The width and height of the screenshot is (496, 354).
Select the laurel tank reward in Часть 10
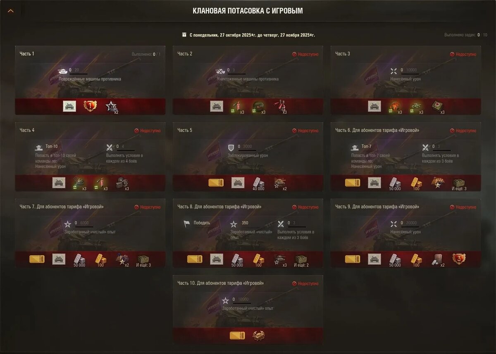(x=259, y=335)
